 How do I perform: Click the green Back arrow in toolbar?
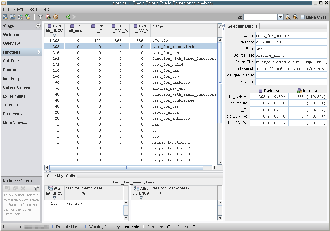tap(68, 17)
